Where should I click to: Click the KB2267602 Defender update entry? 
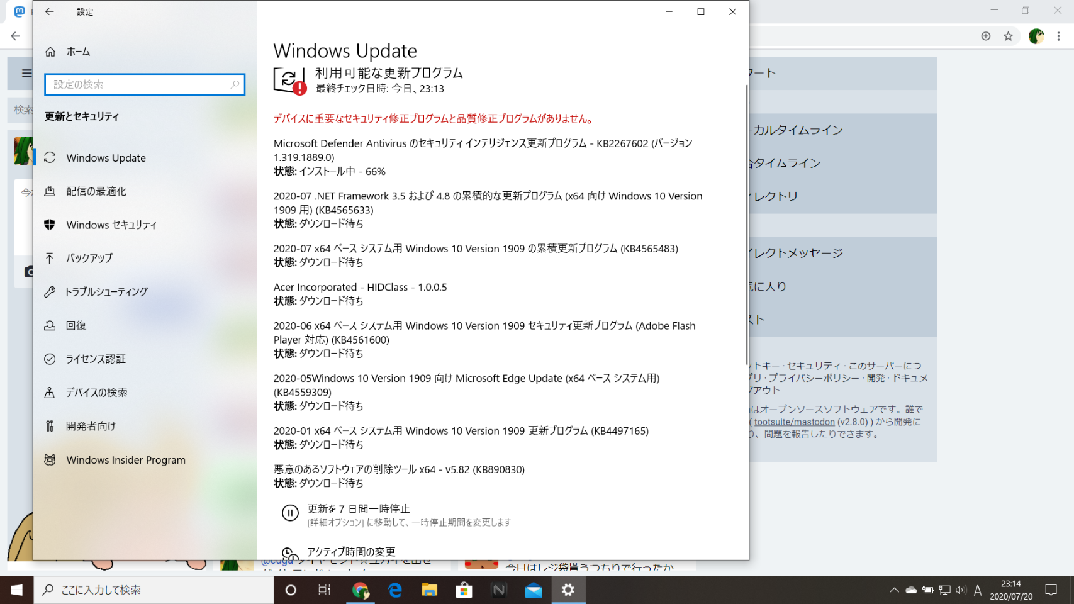coord(483,157)
